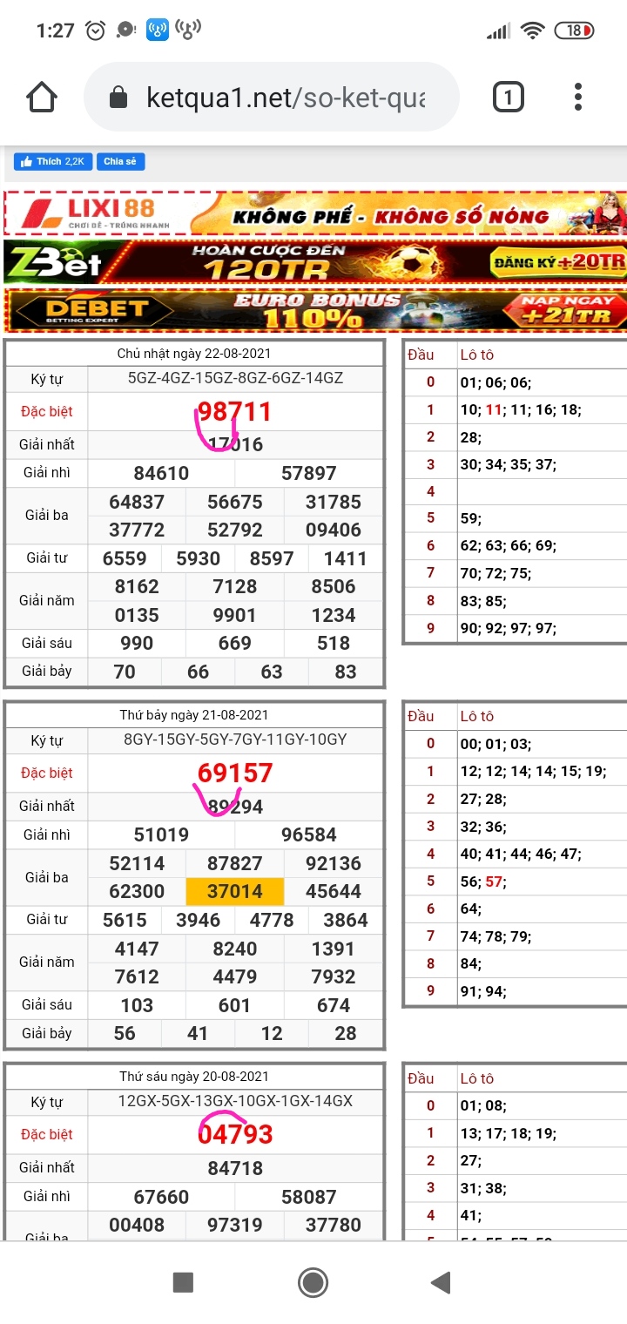Tap second prize number 96584
Viewport: 627px width, 1324px height.
[309, 834]
